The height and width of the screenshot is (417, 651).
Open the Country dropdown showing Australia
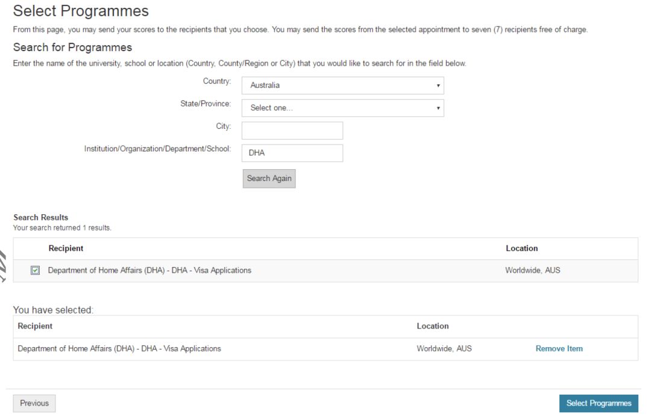[342, 85]
